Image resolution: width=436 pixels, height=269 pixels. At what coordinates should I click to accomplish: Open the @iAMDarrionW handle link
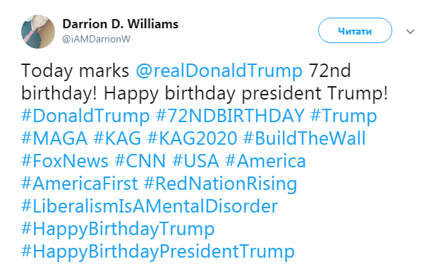click(x=96, y=40)
